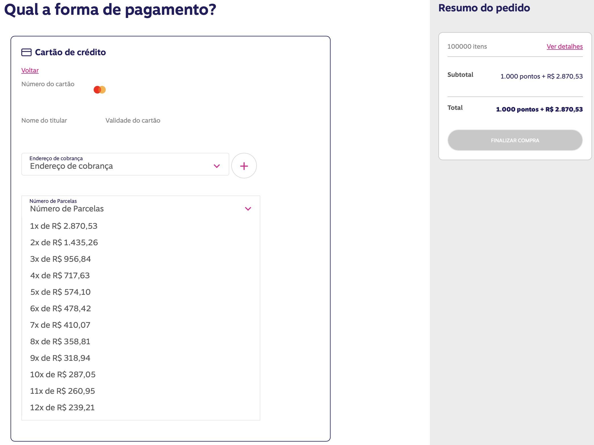This screenshot has width=594, height=445.
Task: Expand Endereço de cobrança dropdown chevron
Action: click(x=217, y=166)
